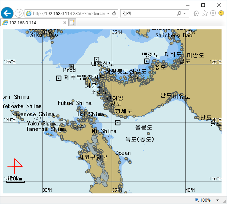Open the browser home page icon
This screenshot has height=204, width=227.
tap(196, 13)
